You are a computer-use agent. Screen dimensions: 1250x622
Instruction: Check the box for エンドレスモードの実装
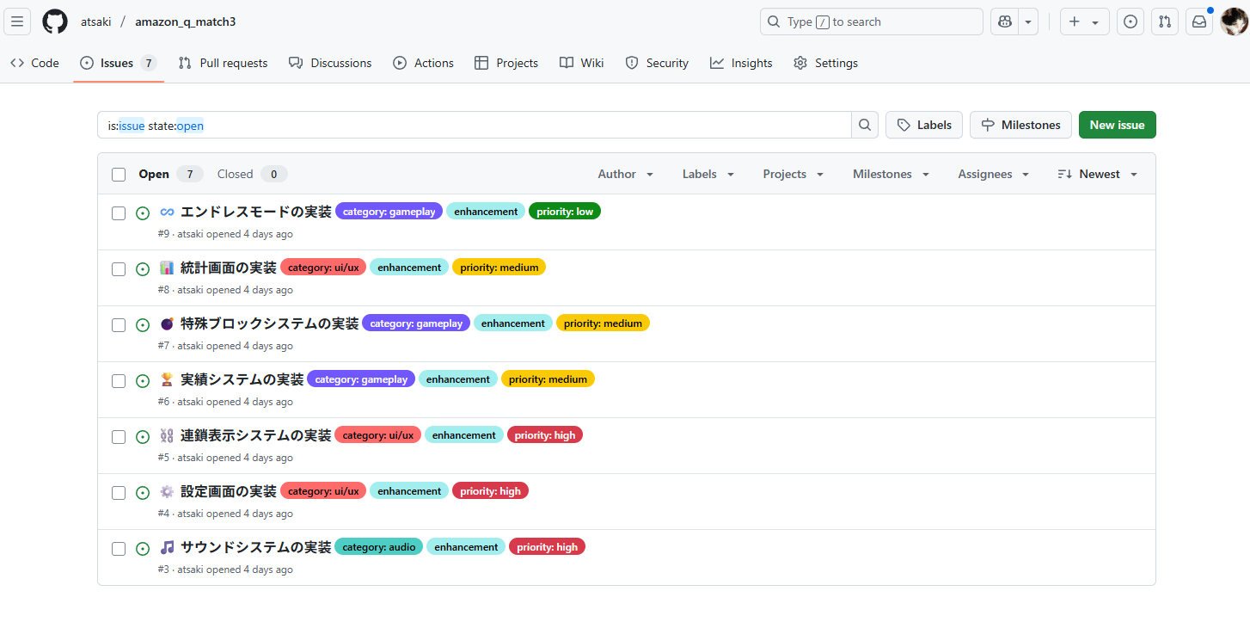point(119,212)
